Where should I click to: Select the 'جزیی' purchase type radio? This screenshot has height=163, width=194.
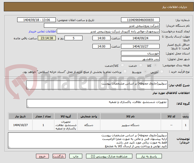[x=162, y=72]
